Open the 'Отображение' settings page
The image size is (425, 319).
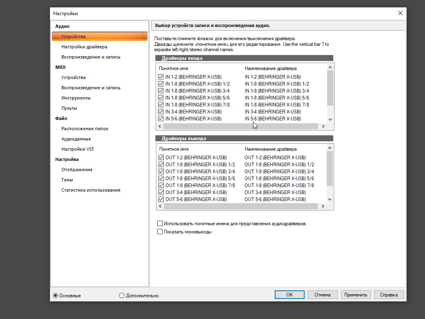pyautogui.click(x=77, y=170)
